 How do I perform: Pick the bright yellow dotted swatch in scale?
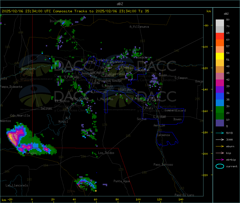(220, 56)
